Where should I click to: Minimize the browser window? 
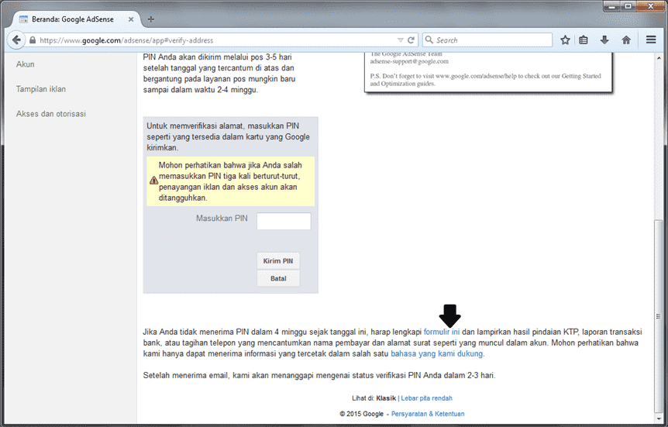pos(612,6)
